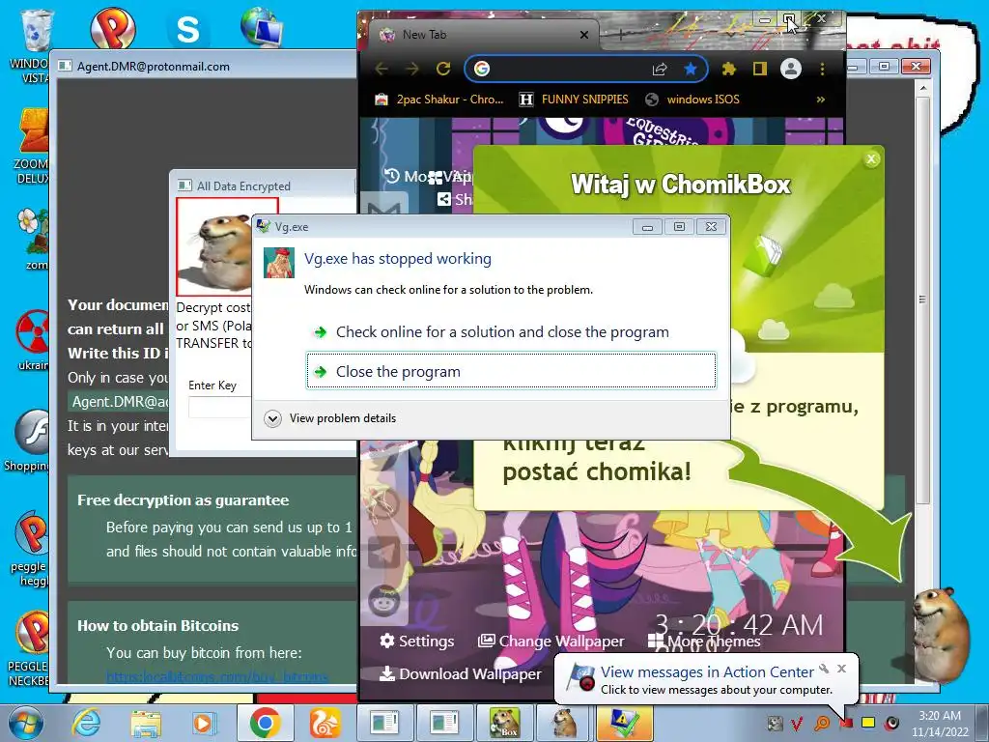Click the reddit icon in new tab sidebar
The height and width of the screenshot is (742, 989).
point(384,601)
